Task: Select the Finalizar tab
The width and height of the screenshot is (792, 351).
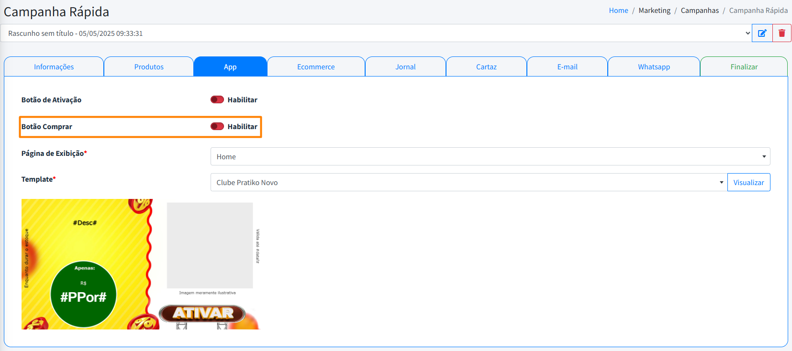Action: tap(744, 67)
